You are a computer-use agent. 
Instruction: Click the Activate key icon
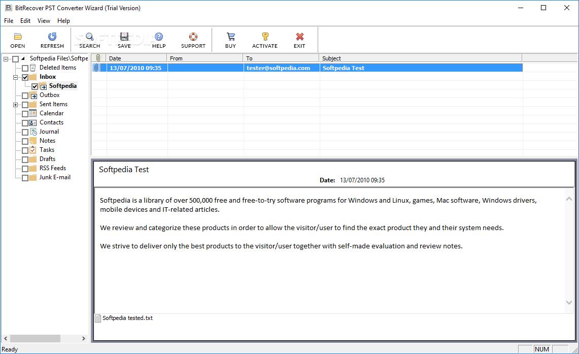click(265, 37)
